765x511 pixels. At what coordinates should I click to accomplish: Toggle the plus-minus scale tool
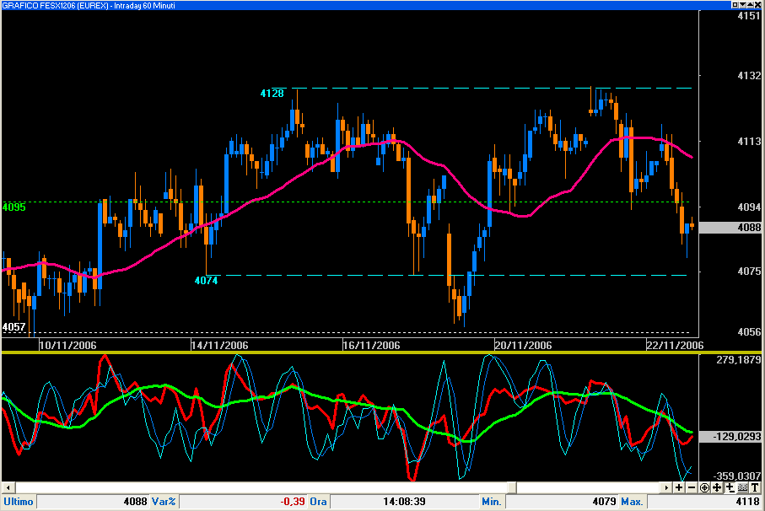pos(730,487)
